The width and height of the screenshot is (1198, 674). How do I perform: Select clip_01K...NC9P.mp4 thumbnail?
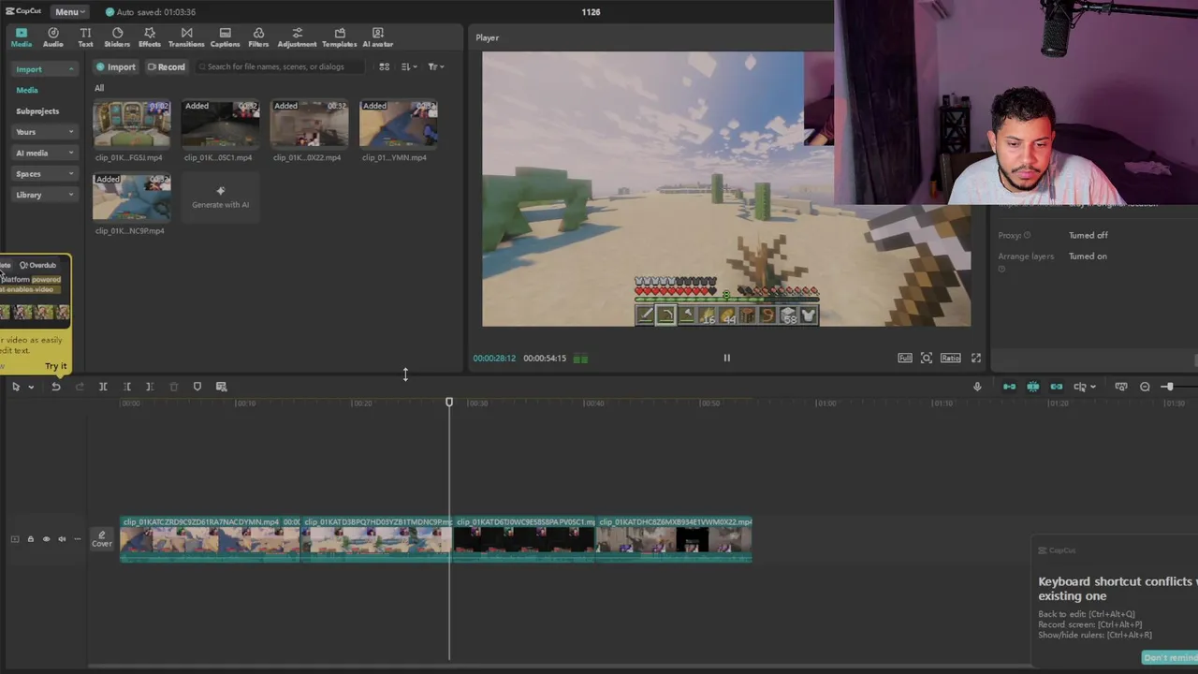point(132,198)
